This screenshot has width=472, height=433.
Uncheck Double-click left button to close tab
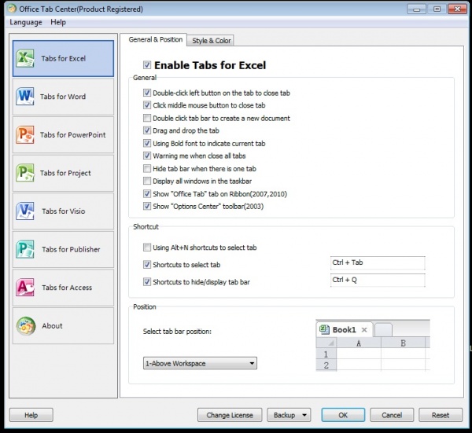(147, 93)
